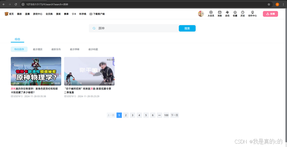Open title 原神真的存在物理学 video link

(35, 90)
